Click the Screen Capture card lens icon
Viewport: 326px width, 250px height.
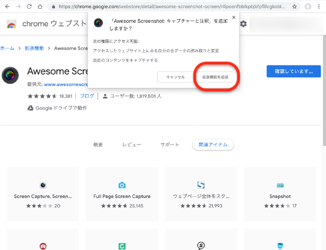(x=43, y=185)
